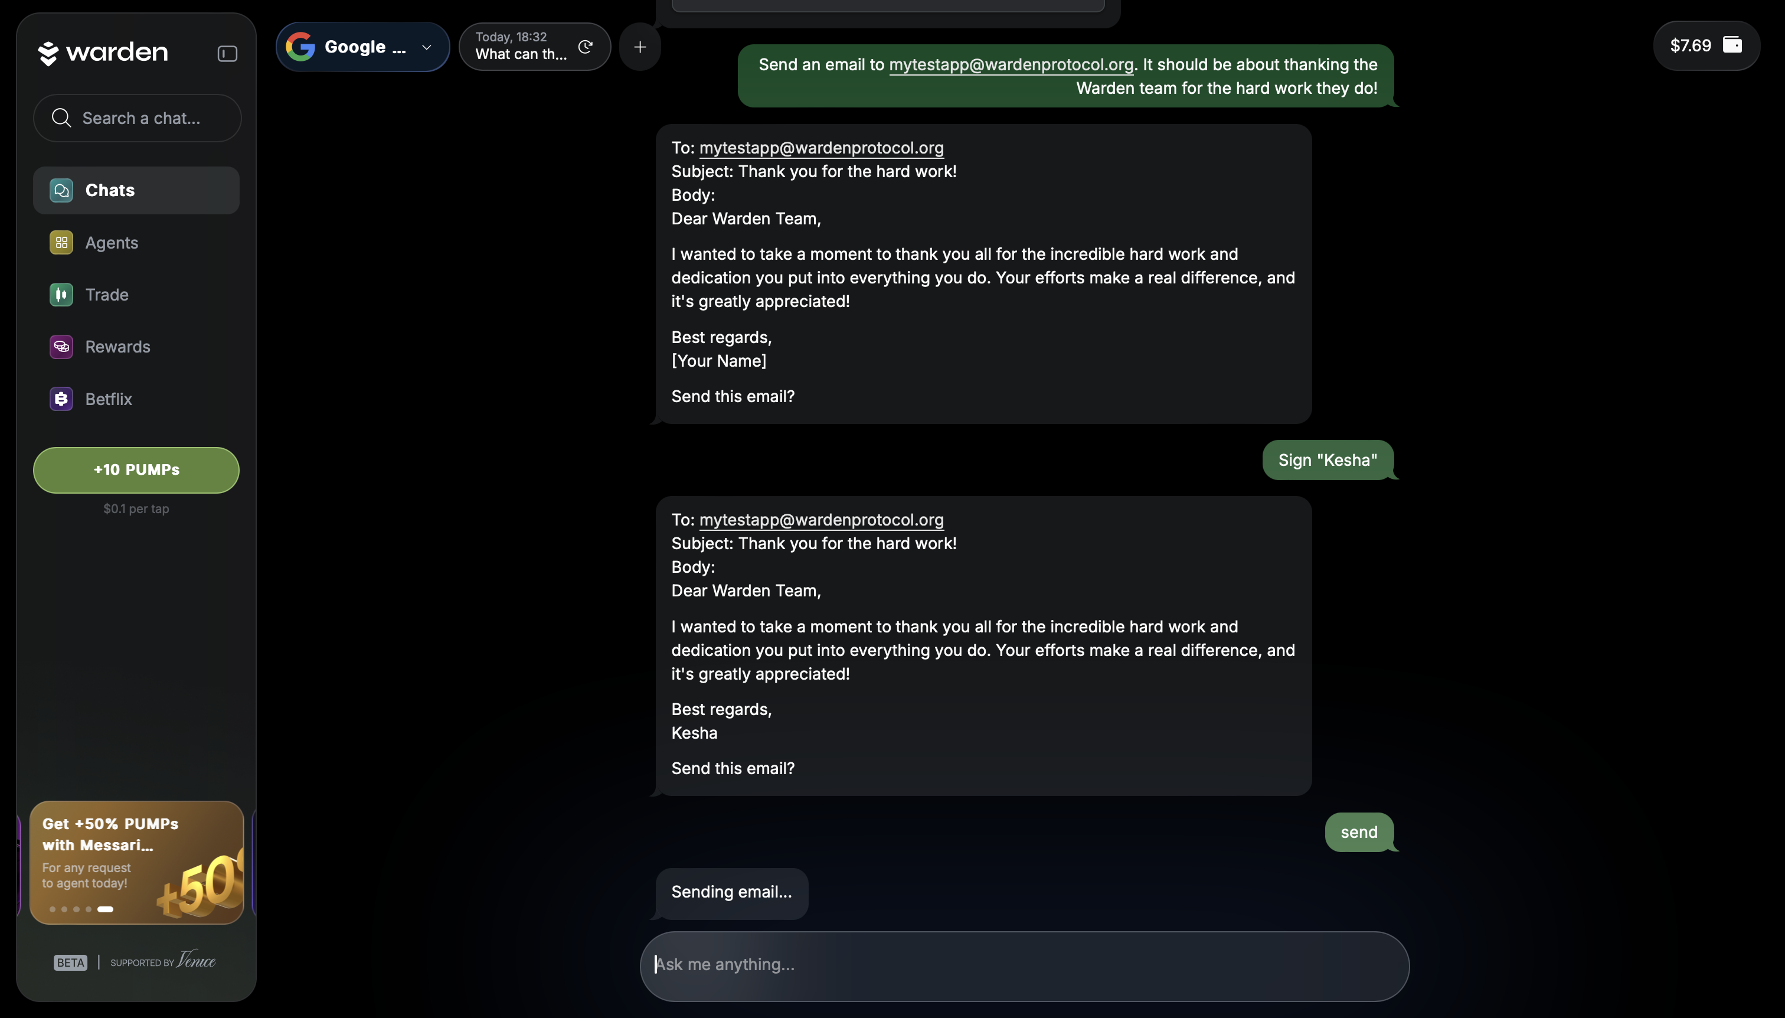Click the Google logo icon
Viewport: 1785px width, 1018px height.
pos(300,47)
